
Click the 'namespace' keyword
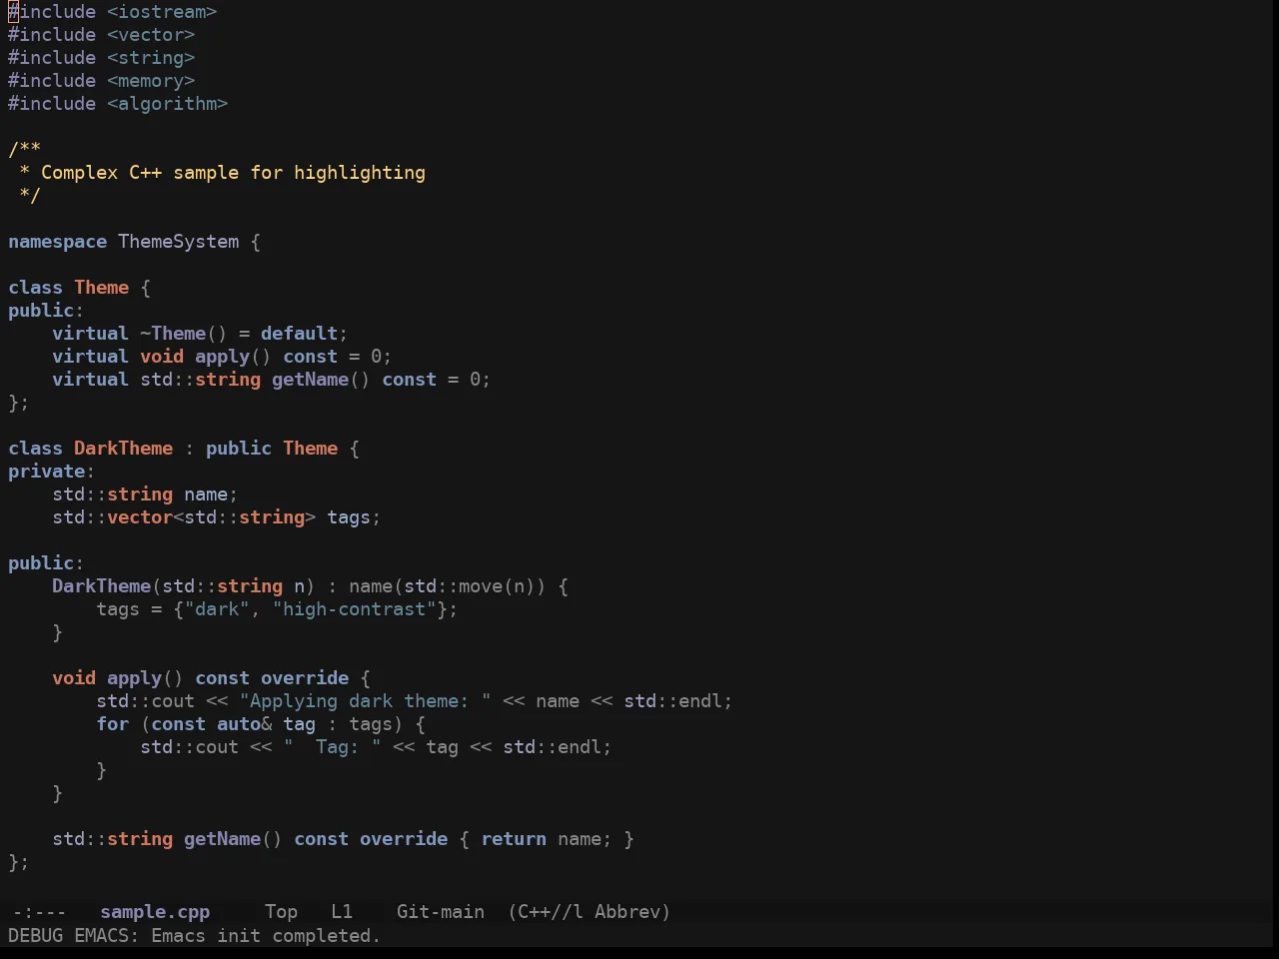[58, 242]
